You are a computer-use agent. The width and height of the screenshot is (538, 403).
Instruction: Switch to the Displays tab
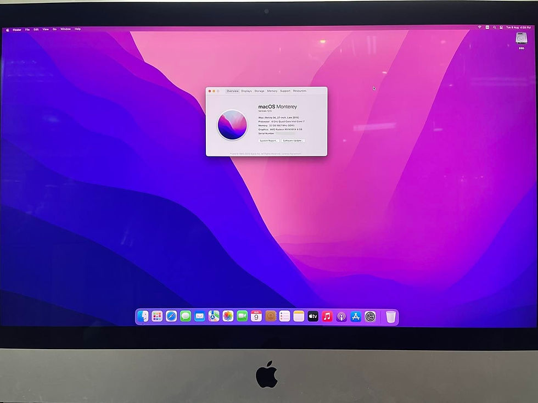pos(246,91)
